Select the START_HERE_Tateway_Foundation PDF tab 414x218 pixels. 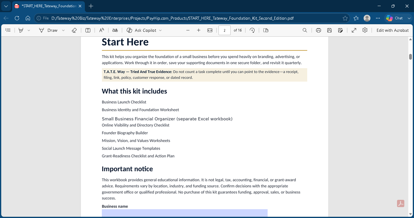click(x=45, y=6)
